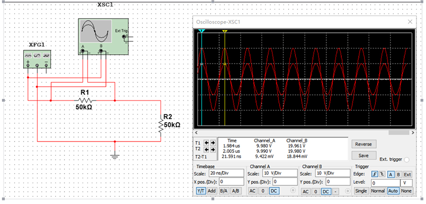Click the Channel A scale field
Viewport: 426px width, 204px height.
[x=280, y=173]
